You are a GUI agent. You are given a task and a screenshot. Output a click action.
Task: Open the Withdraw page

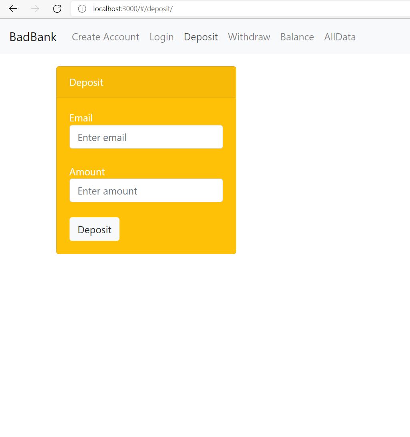pyautogui.click(x=249, y=37)
